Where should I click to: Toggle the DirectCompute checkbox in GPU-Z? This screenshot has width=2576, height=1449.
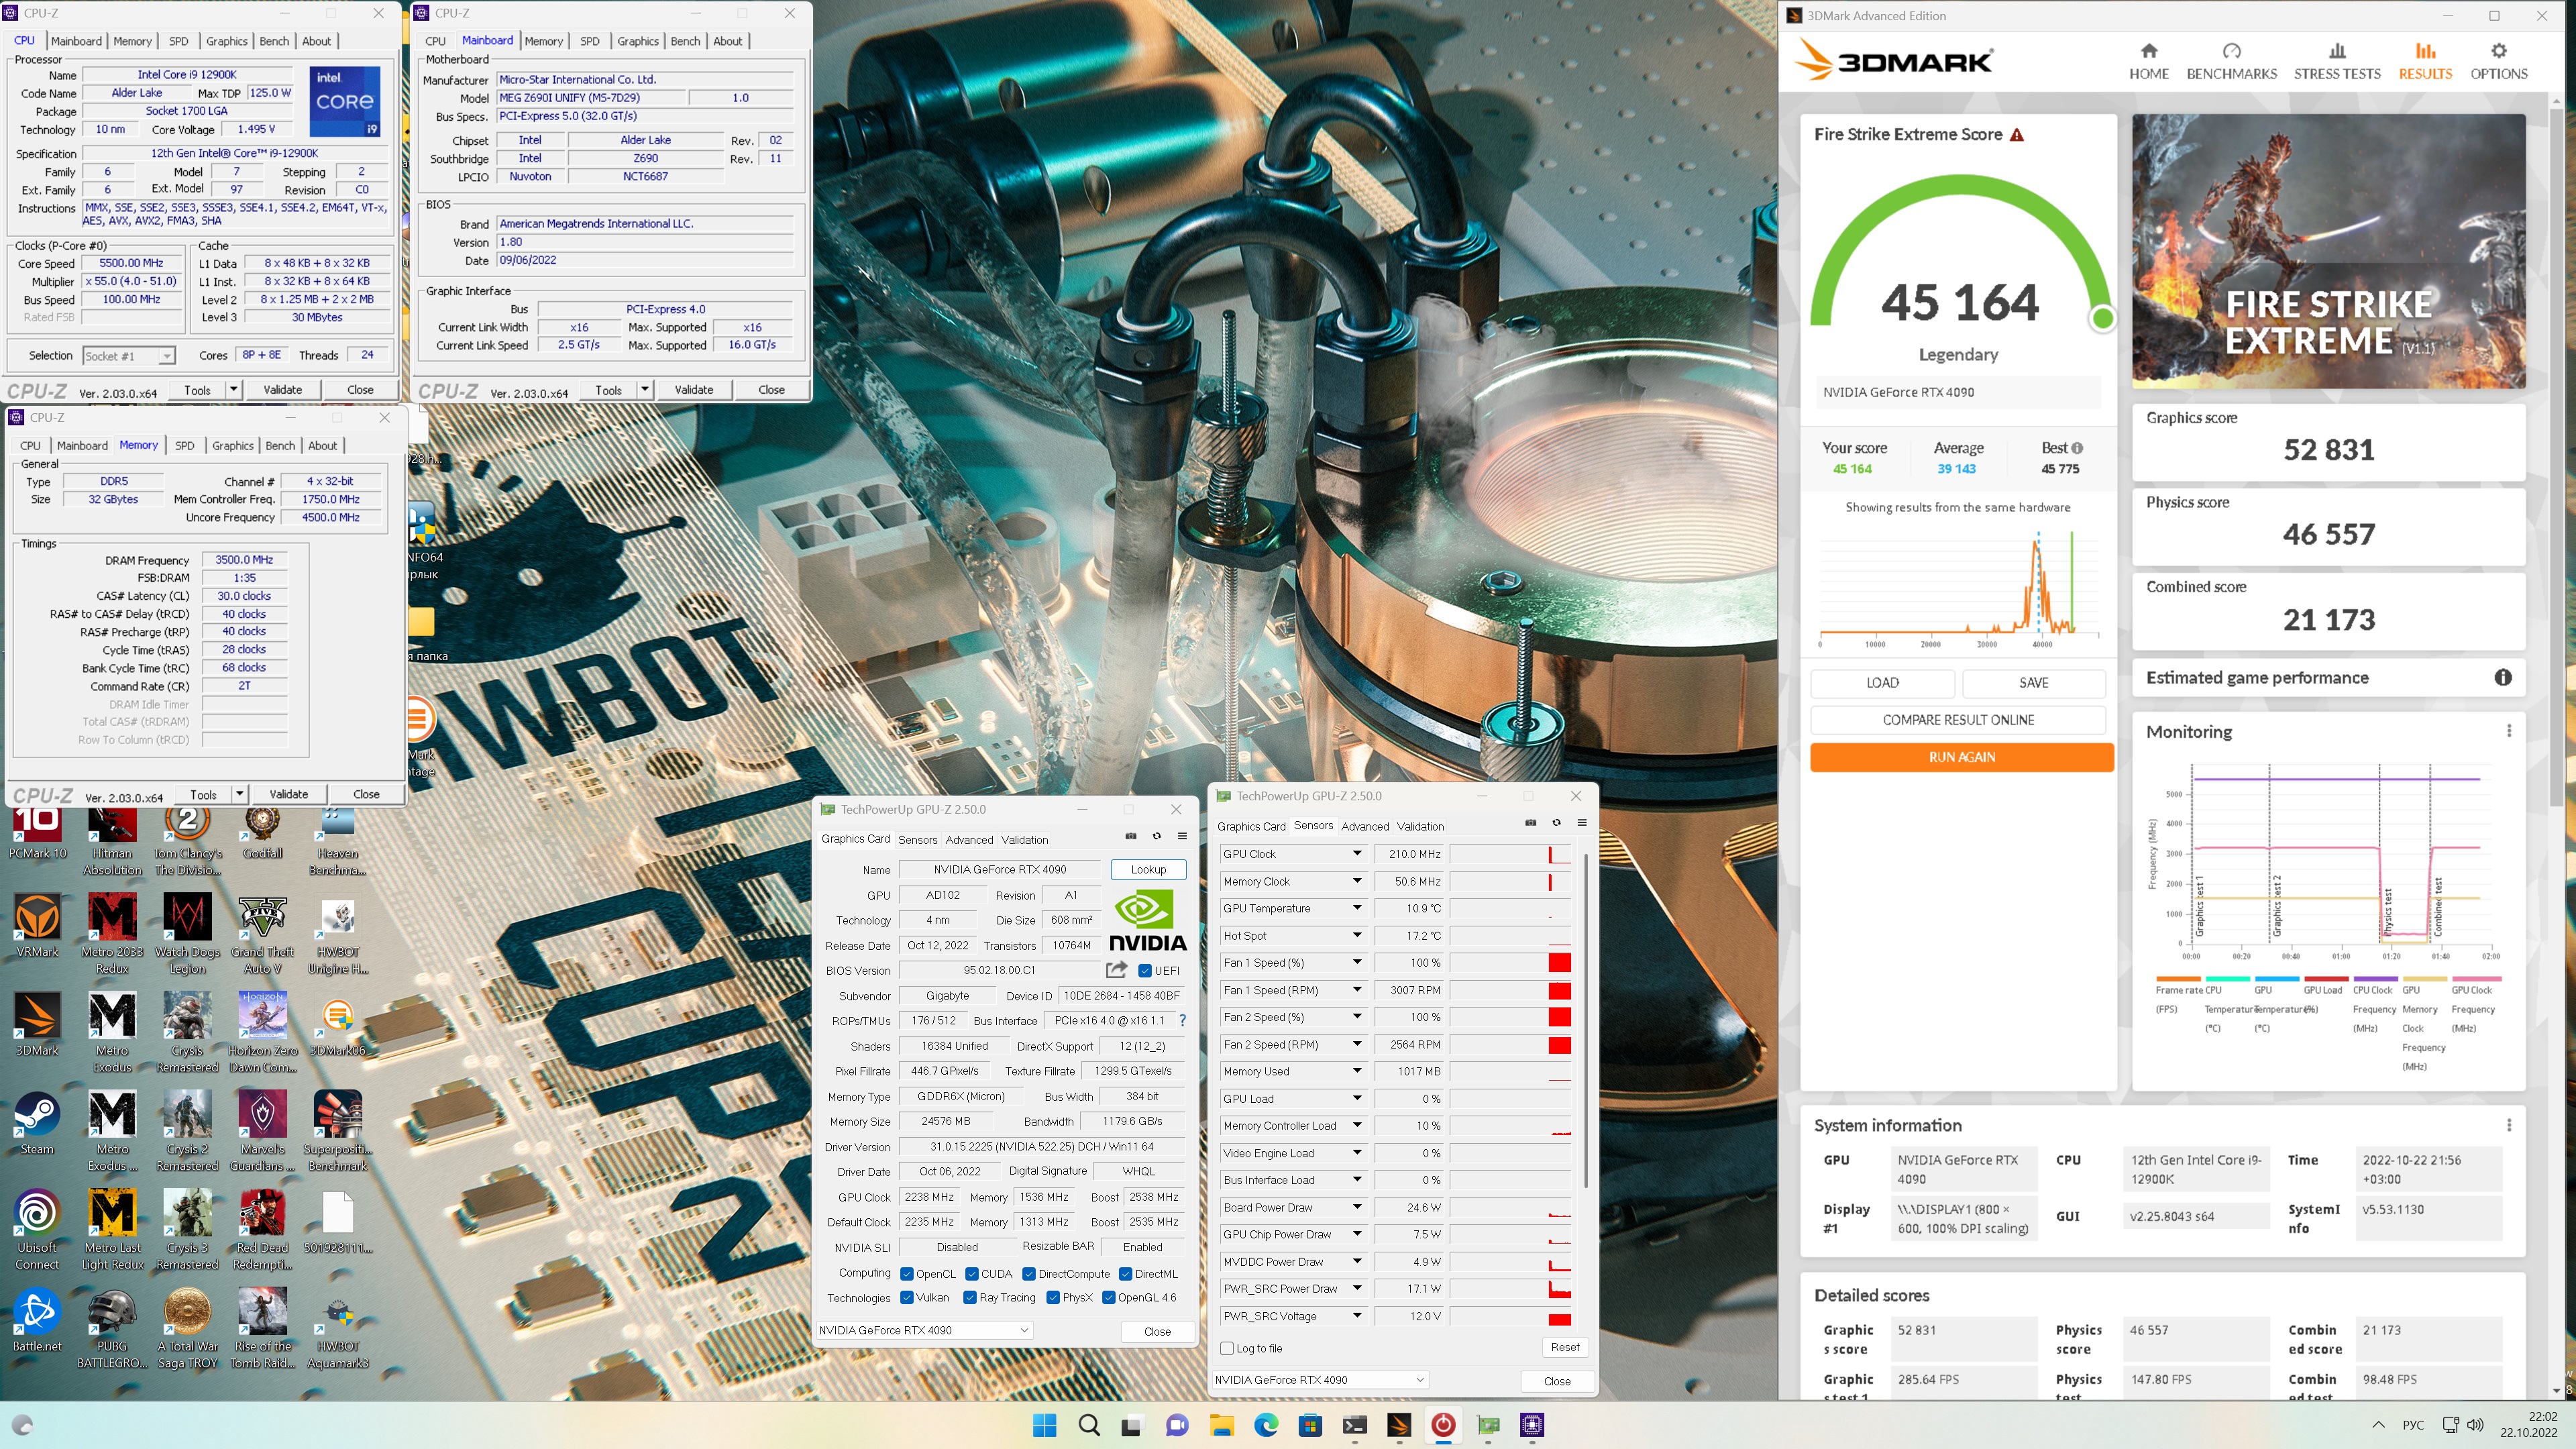tap(1029, 1274)
